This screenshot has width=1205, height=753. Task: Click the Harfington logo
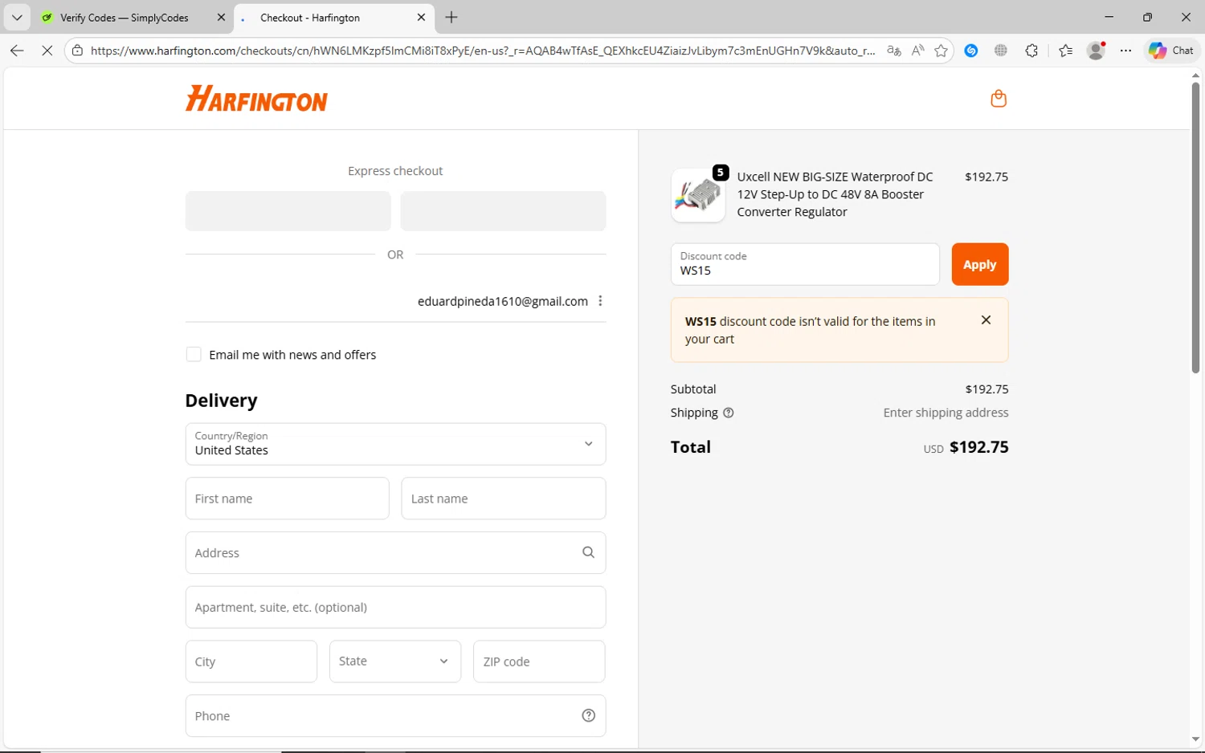[x=256, y=98]
